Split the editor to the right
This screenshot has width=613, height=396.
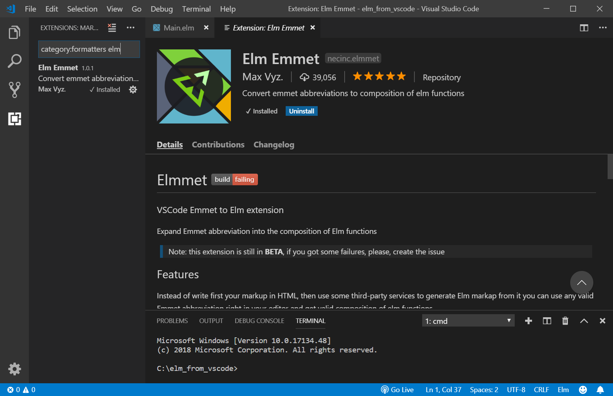[584, 28]
